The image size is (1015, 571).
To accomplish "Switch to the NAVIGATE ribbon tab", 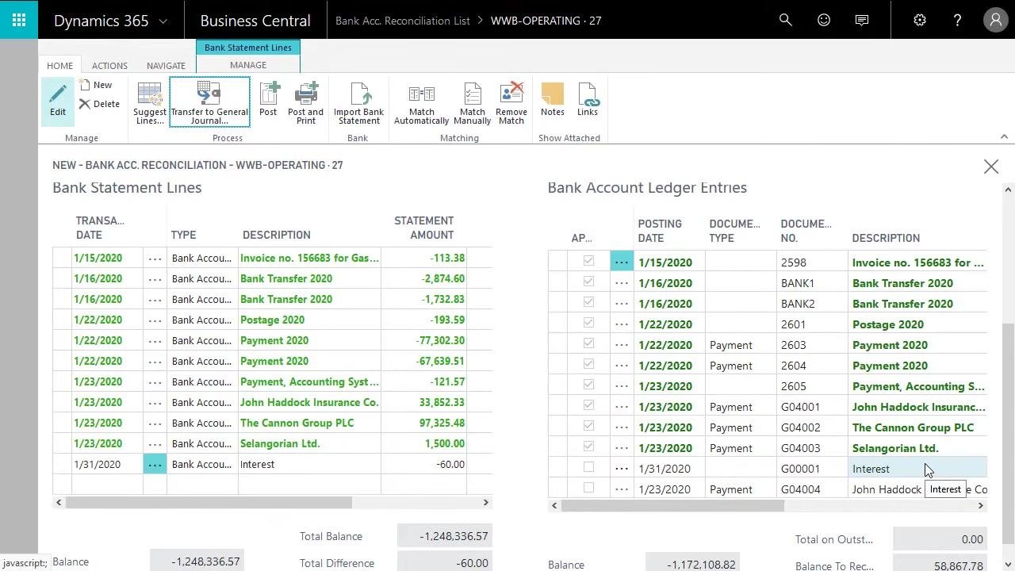I will [x=166, y=66].
